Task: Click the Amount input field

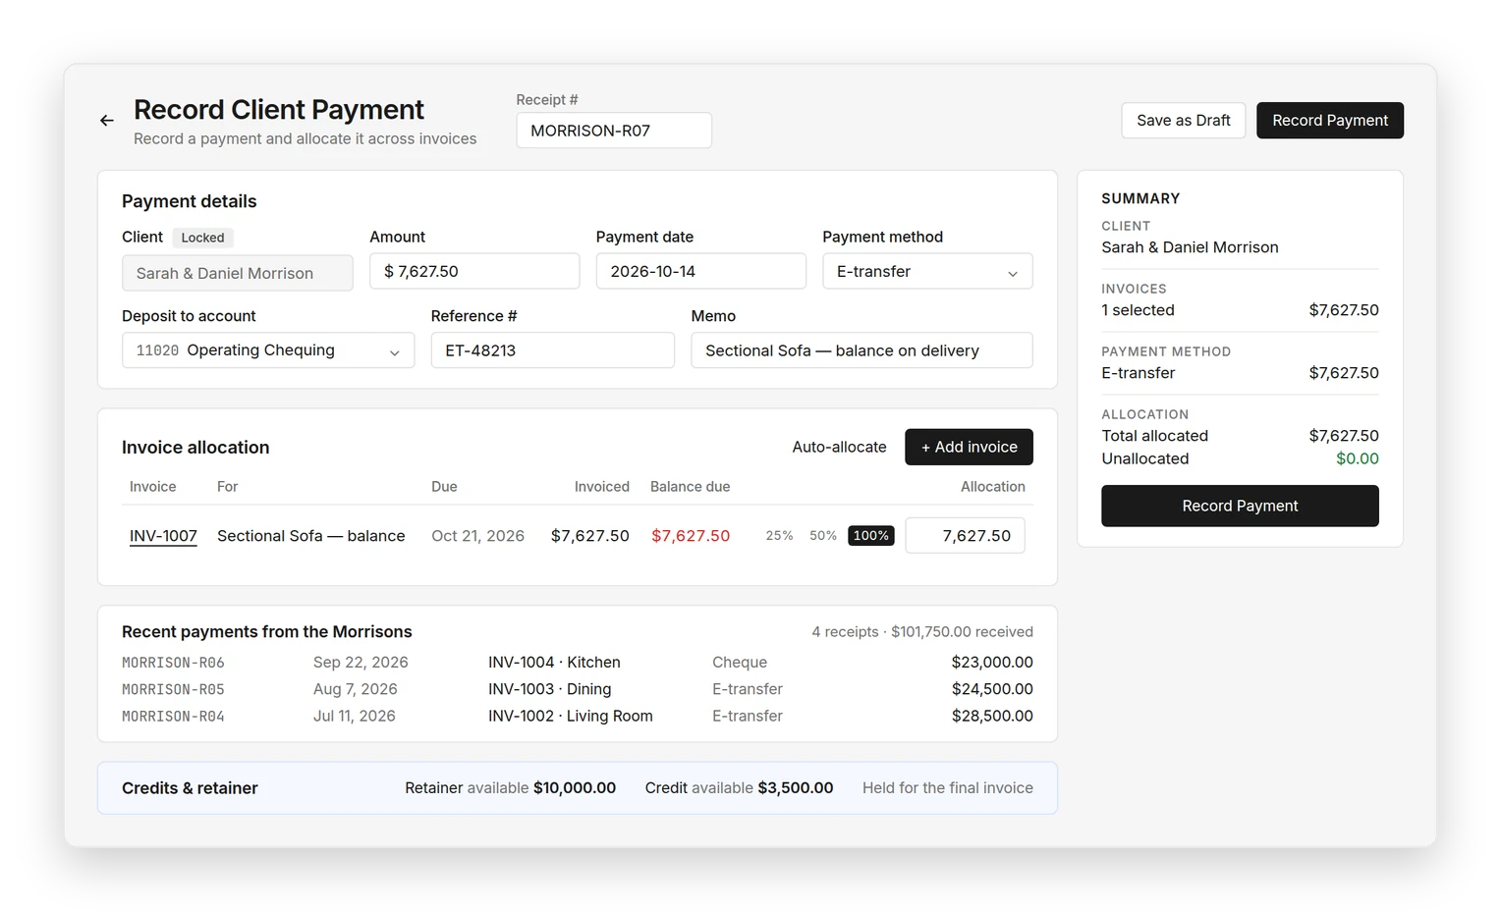Action: coord(474,272)
